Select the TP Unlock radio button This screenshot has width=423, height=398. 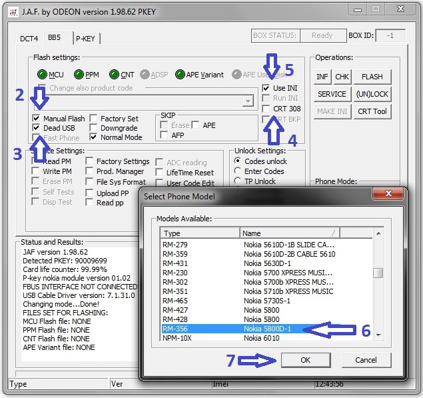tap(237, 181)
